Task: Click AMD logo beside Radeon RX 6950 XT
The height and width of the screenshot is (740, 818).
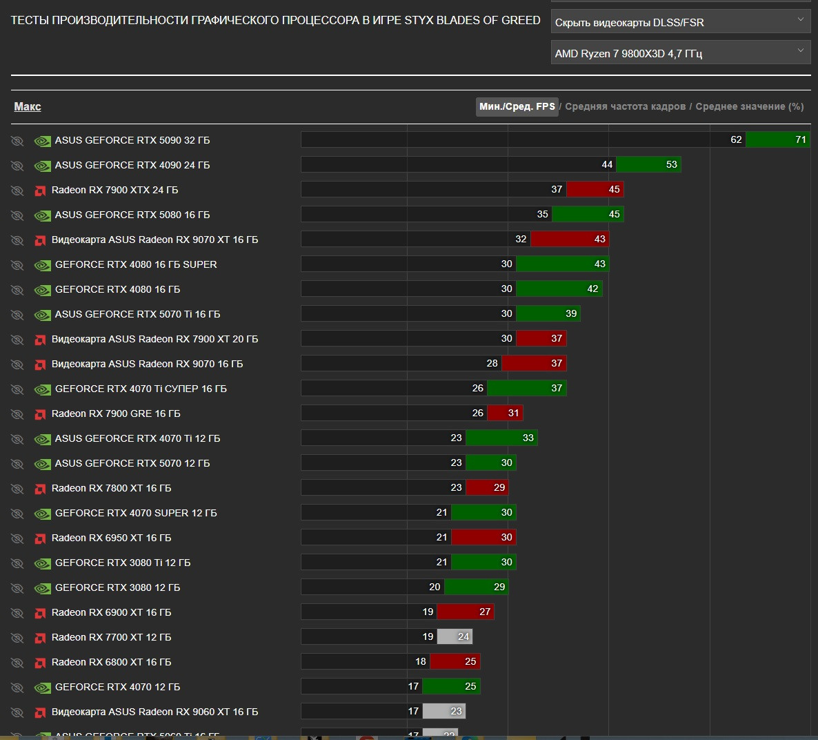Action: pyautogui.click(x=40, y=538)
